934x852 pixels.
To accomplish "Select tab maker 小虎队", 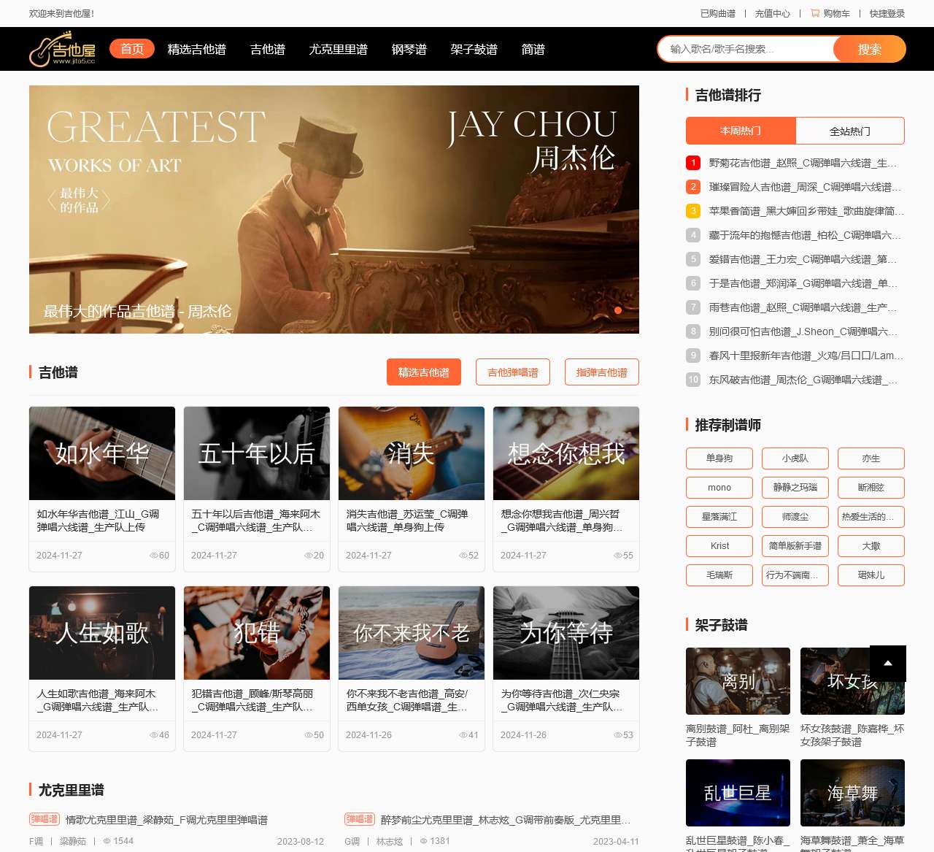I will click(x=795, y=458).
